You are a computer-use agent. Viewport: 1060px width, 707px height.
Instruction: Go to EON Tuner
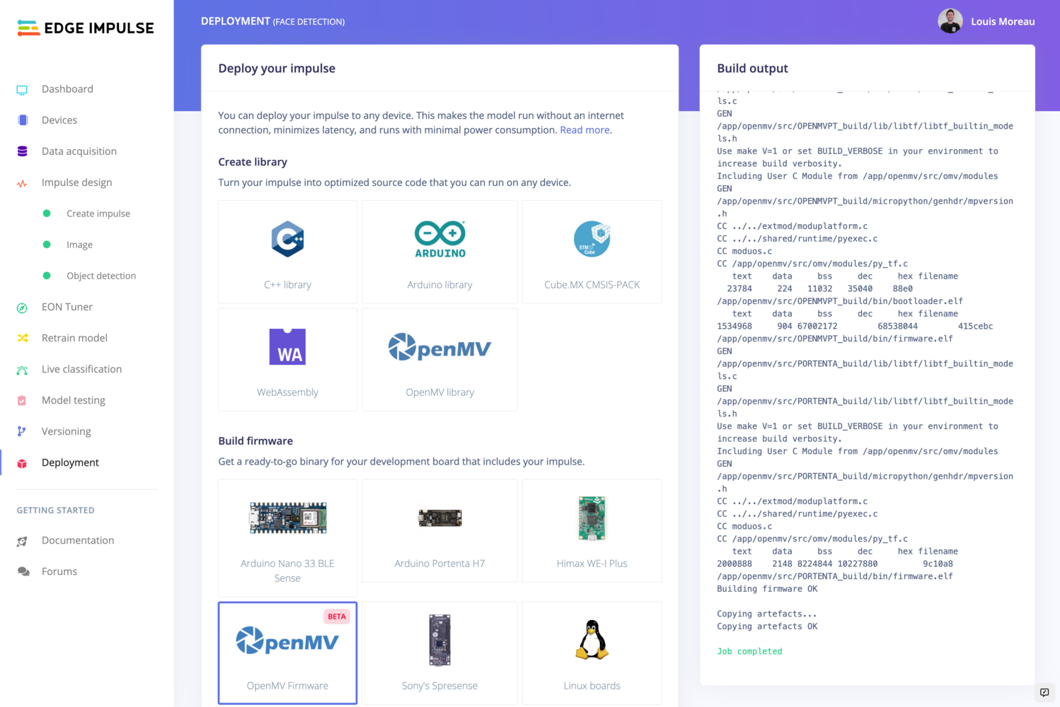coord(67,307)
